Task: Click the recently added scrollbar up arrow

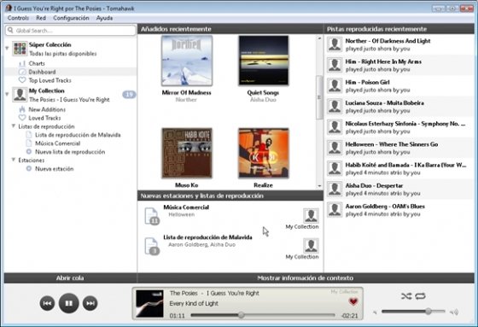Action: click(319, 38)
